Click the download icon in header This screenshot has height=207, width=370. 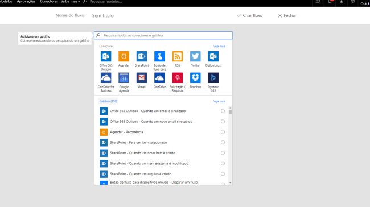click(341, 1)
